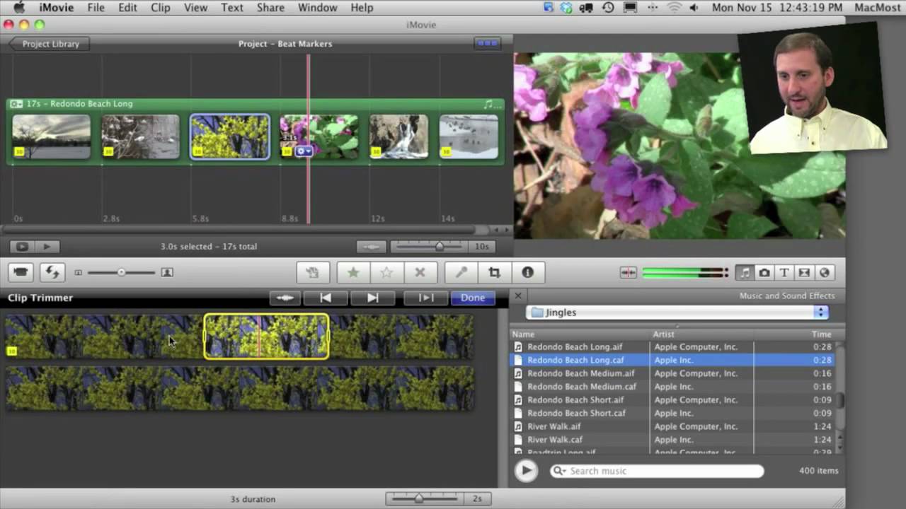Show the Transition browser

[804, 273]
